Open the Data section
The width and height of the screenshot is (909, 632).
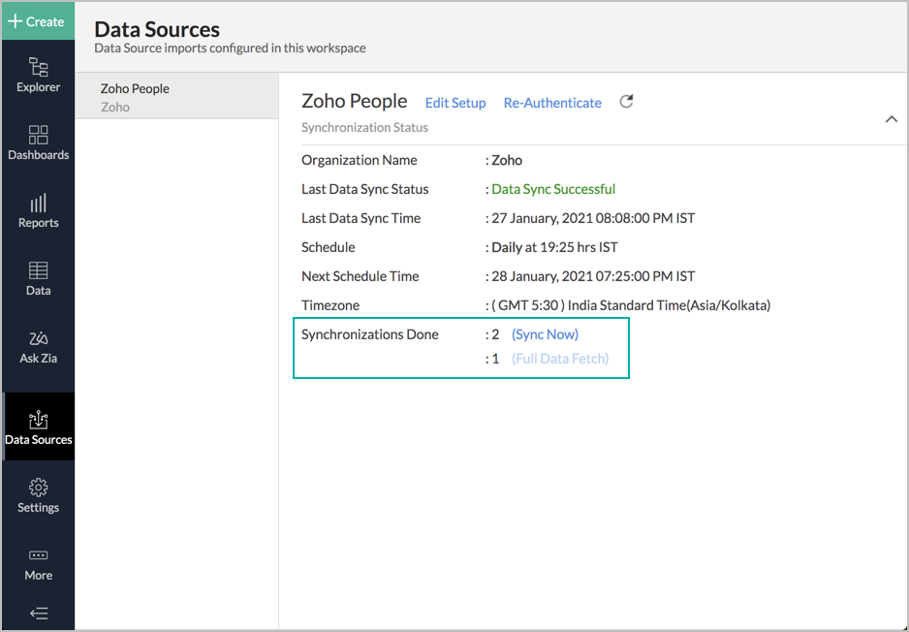coord(38,278)
